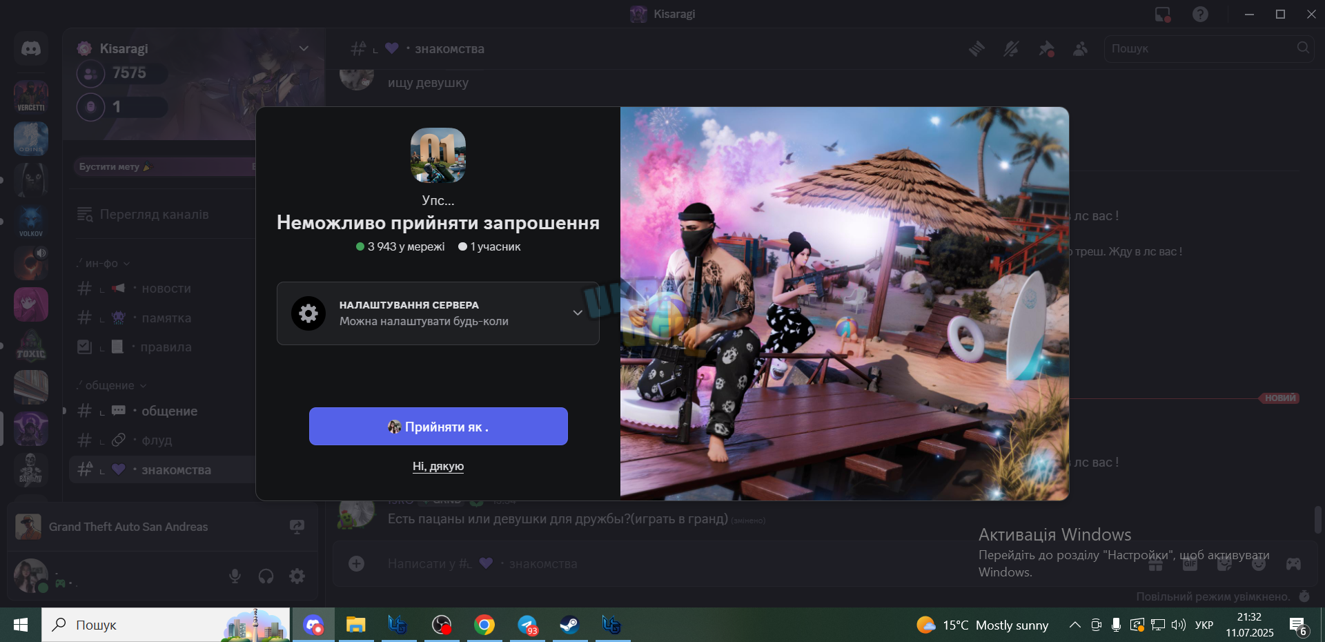1325x642 pixels.
Task: Open pinned messages in channel header
Action: pyautogui.click(x=1046, y=49)
